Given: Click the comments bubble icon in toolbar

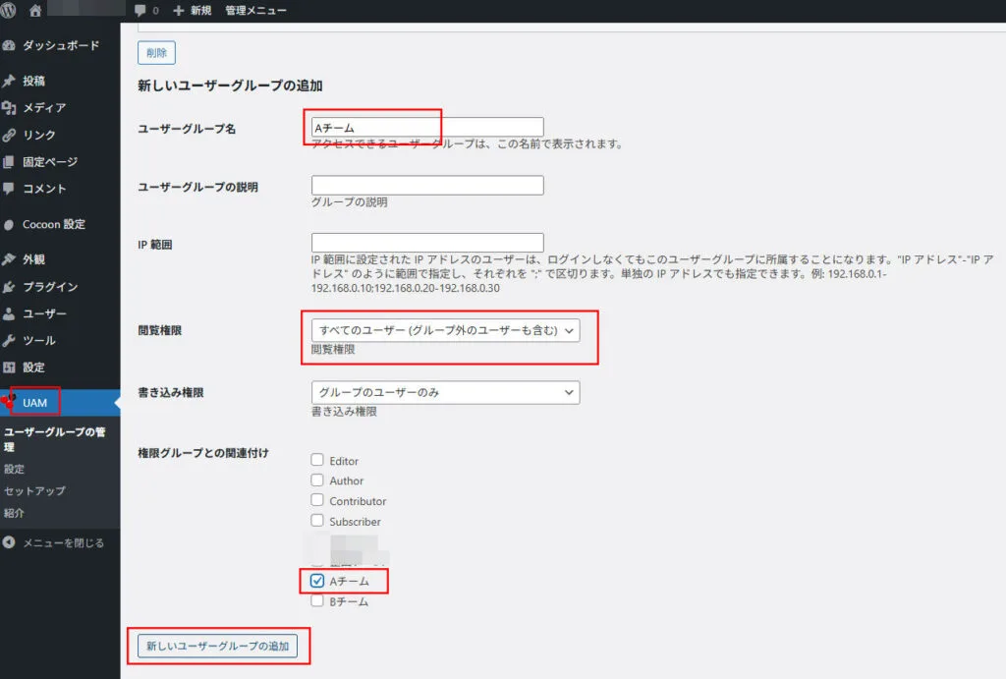Looking at the screenshot, I should (x=140, y=11).
